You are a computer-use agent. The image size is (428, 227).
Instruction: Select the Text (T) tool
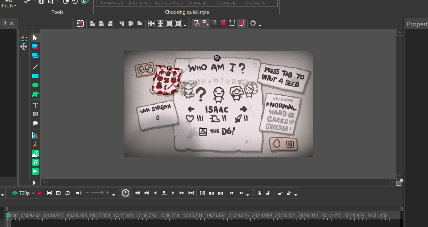(35, 105)
